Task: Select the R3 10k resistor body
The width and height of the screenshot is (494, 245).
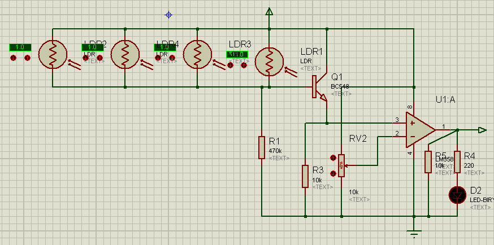Action: [305, 177]
